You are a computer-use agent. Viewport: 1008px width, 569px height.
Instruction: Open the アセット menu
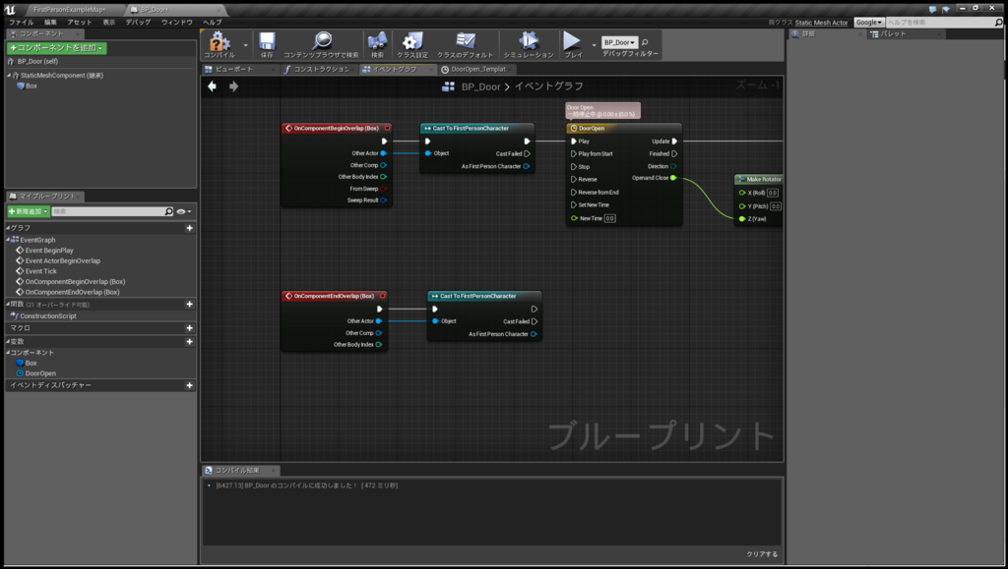(80, 22)
